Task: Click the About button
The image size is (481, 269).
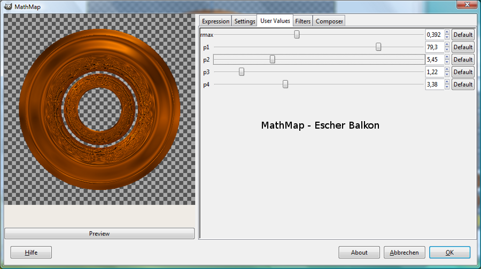Action: point(359,252)
